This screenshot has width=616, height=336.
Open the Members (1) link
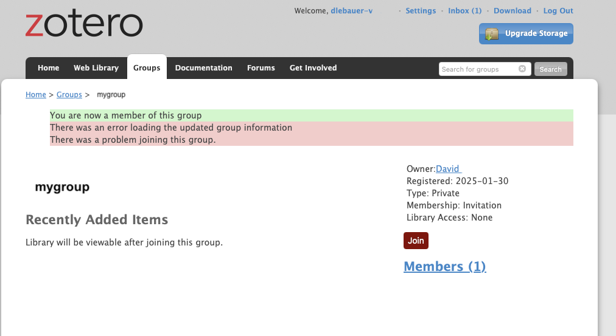pos(445,266)
